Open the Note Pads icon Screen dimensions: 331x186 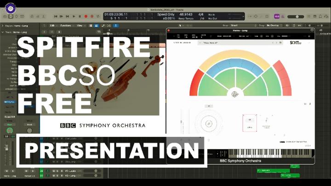315,17
